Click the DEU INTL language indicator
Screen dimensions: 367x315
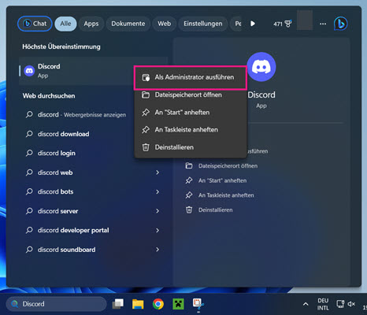pyautogui.click(x=323, y=304)
